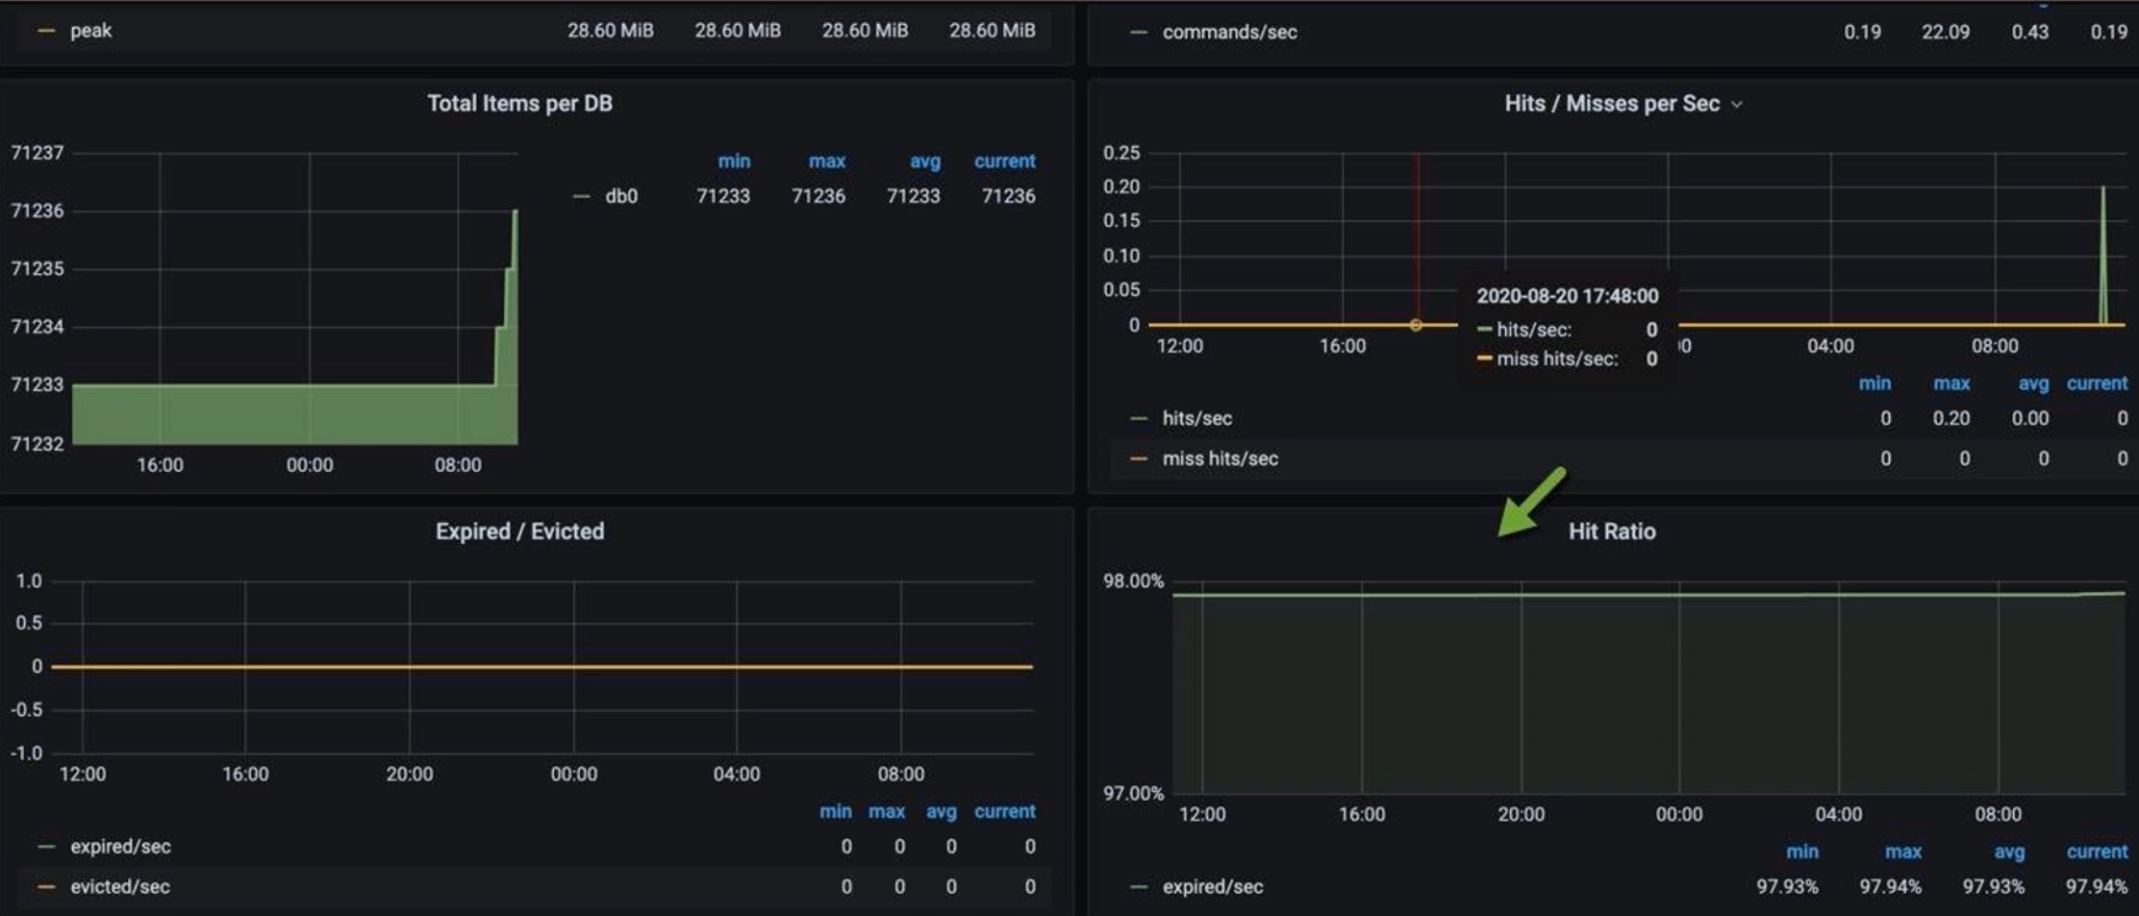
Task: Sort Hit Ratio legend by current column
Action: pyautogui.click(x=2097, y=852)
